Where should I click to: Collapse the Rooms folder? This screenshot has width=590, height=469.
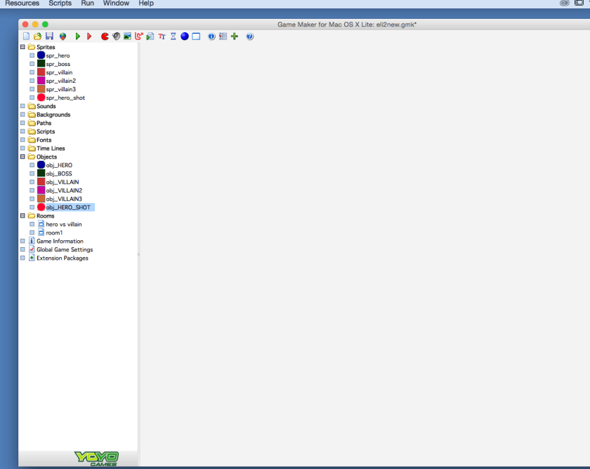pos(22,216)
